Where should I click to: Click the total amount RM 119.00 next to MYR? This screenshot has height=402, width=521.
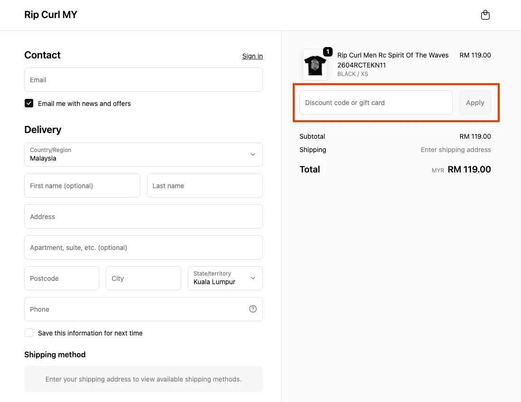coord(469,169)
